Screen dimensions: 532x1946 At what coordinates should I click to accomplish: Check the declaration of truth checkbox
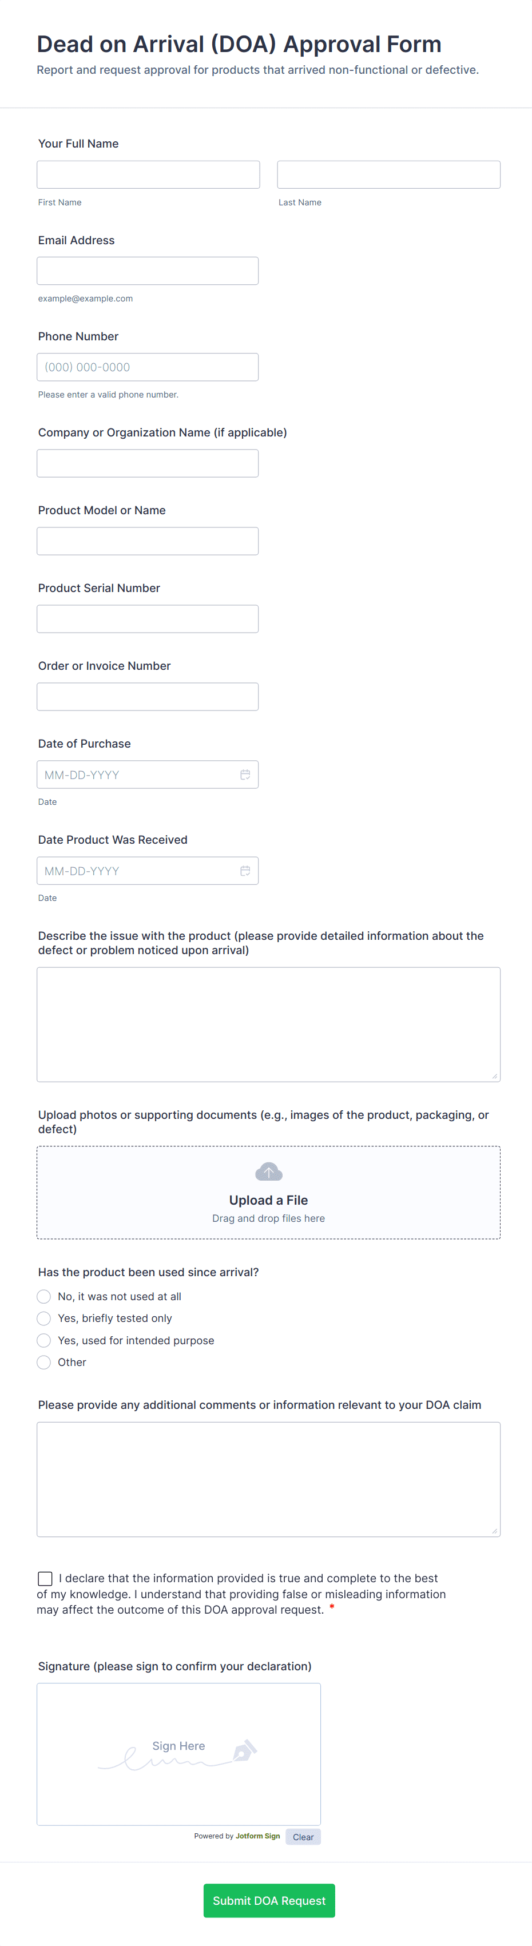coord(45,1578)
